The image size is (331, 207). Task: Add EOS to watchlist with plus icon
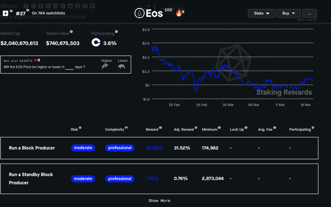[5, 13]
